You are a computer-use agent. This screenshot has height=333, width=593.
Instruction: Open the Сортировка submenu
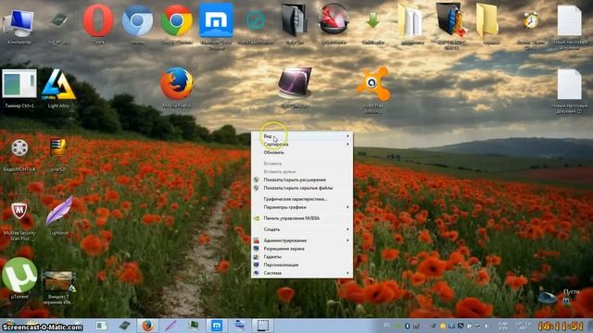click(302, 144)
